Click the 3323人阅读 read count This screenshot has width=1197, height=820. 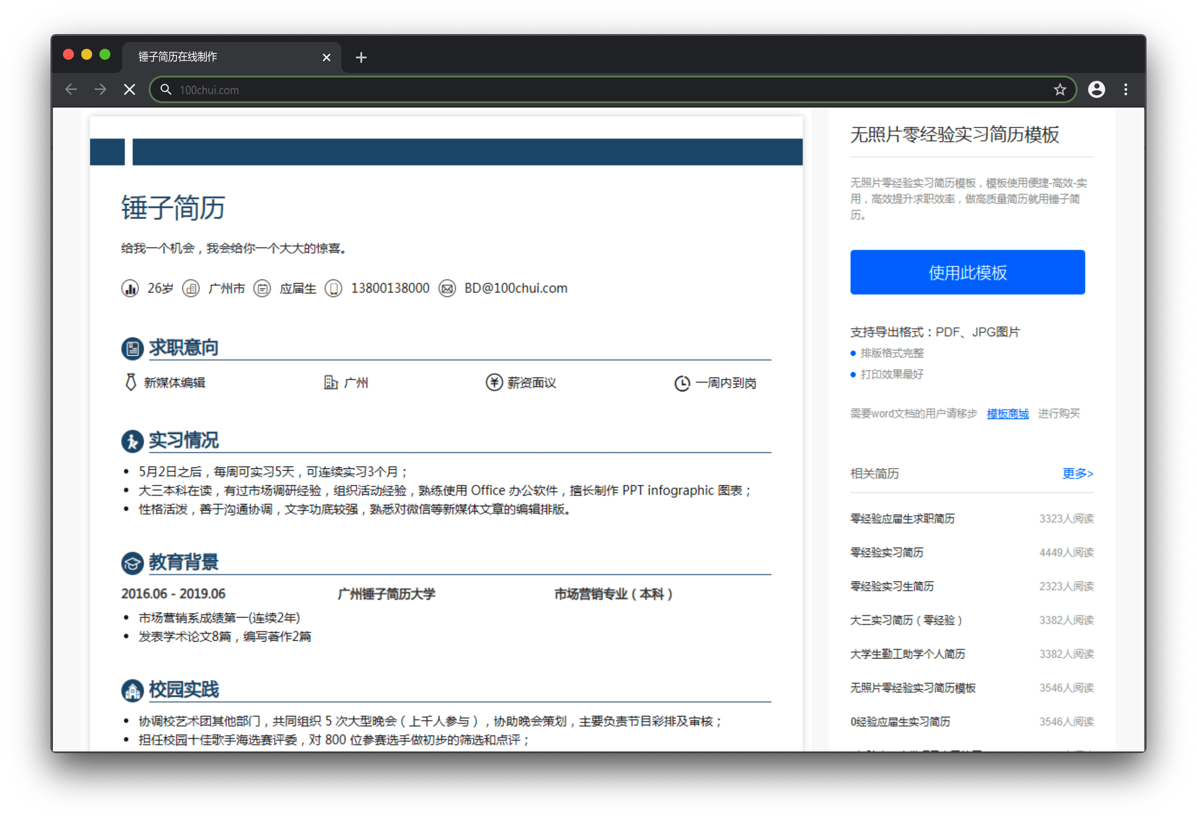[x=1066, y=519]
